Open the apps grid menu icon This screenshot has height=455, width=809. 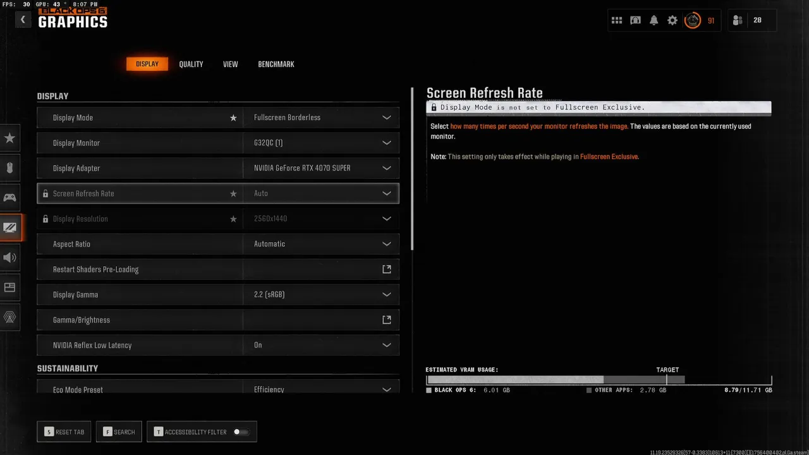coord(617,20)
